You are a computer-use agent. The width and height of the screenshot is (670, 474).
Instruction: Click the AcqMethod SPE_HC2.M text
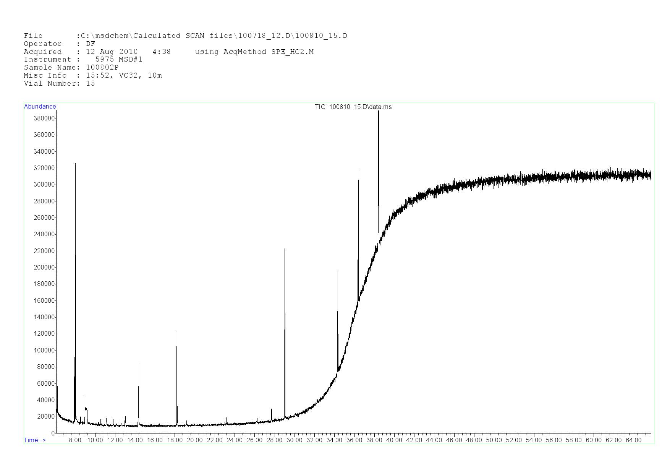click(268, 52)
